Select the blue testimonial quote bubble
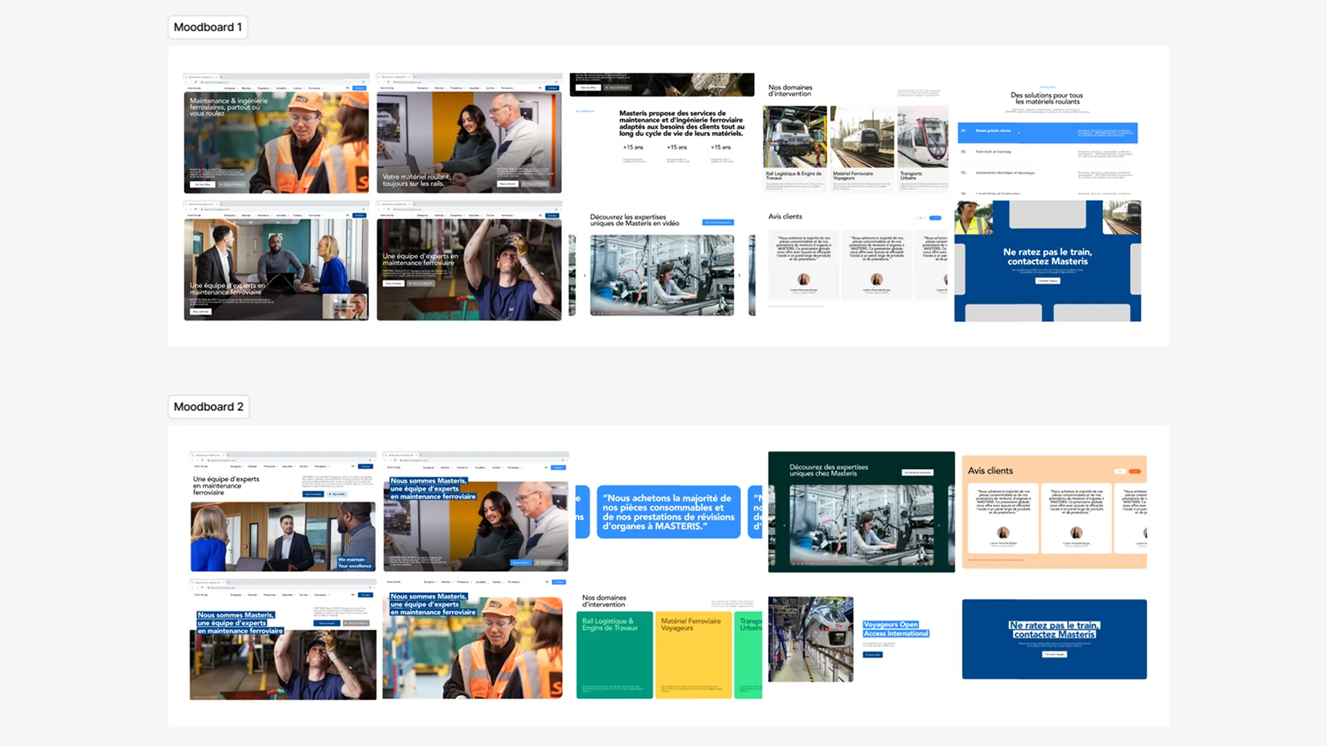The image size is (1327, 746). 668,512
